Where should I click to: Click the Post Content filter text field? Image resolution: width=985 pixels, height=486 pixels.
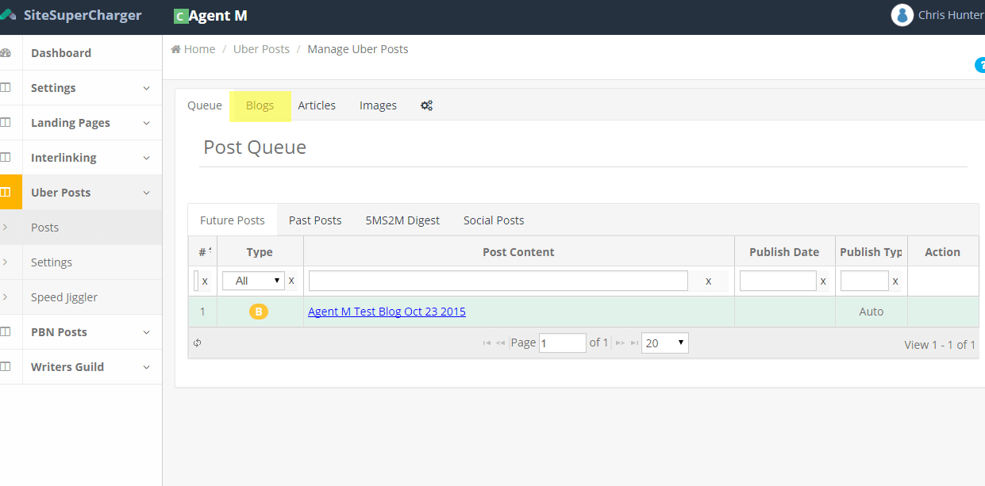pos(498,281)
